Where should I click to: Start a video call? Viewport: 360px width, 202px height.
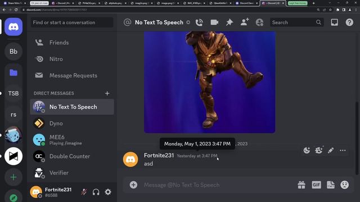[214, 22]
